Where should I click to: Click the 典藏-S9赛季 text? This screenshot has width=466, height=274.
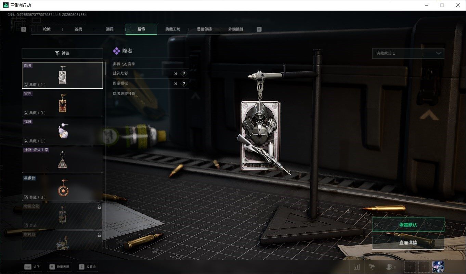point(124,64)
